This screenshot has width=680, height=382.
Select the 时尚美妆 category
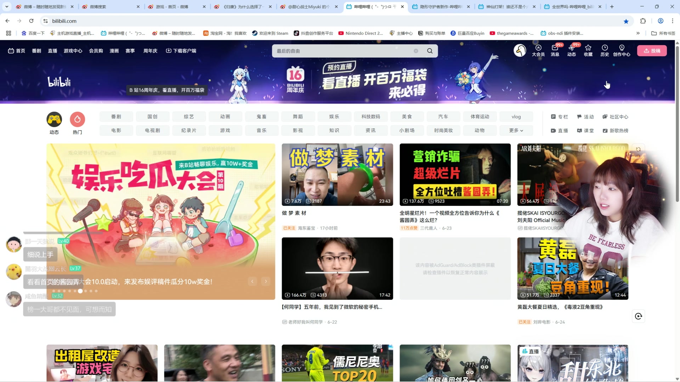[443, 130]
